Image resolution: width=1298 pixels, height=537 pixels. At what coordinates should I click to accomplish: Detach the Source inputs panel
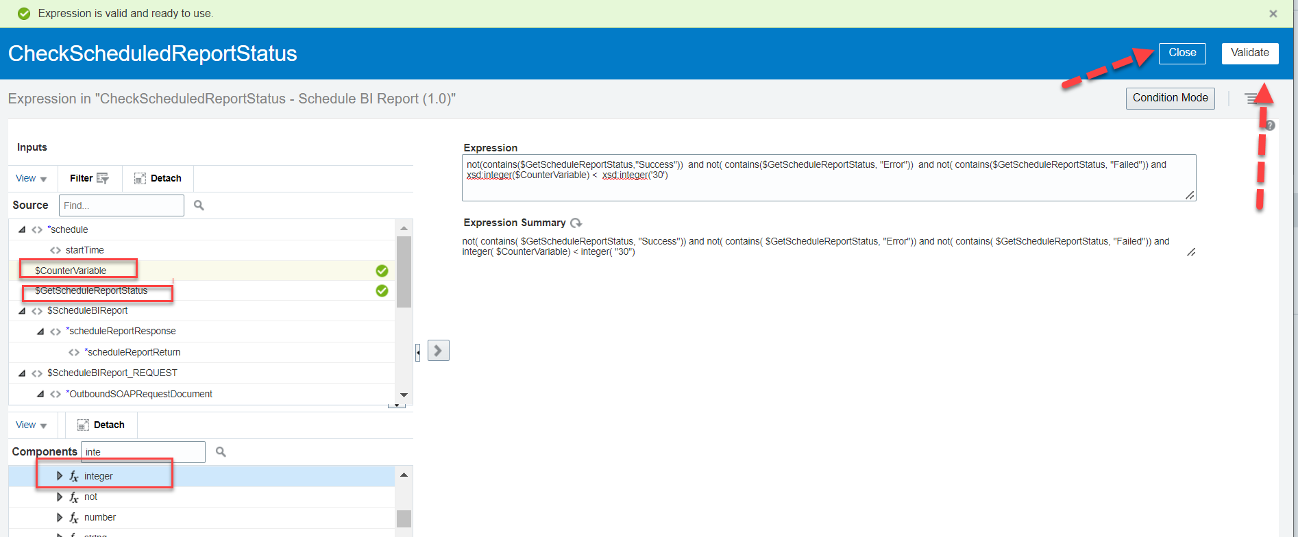[158, 178]
